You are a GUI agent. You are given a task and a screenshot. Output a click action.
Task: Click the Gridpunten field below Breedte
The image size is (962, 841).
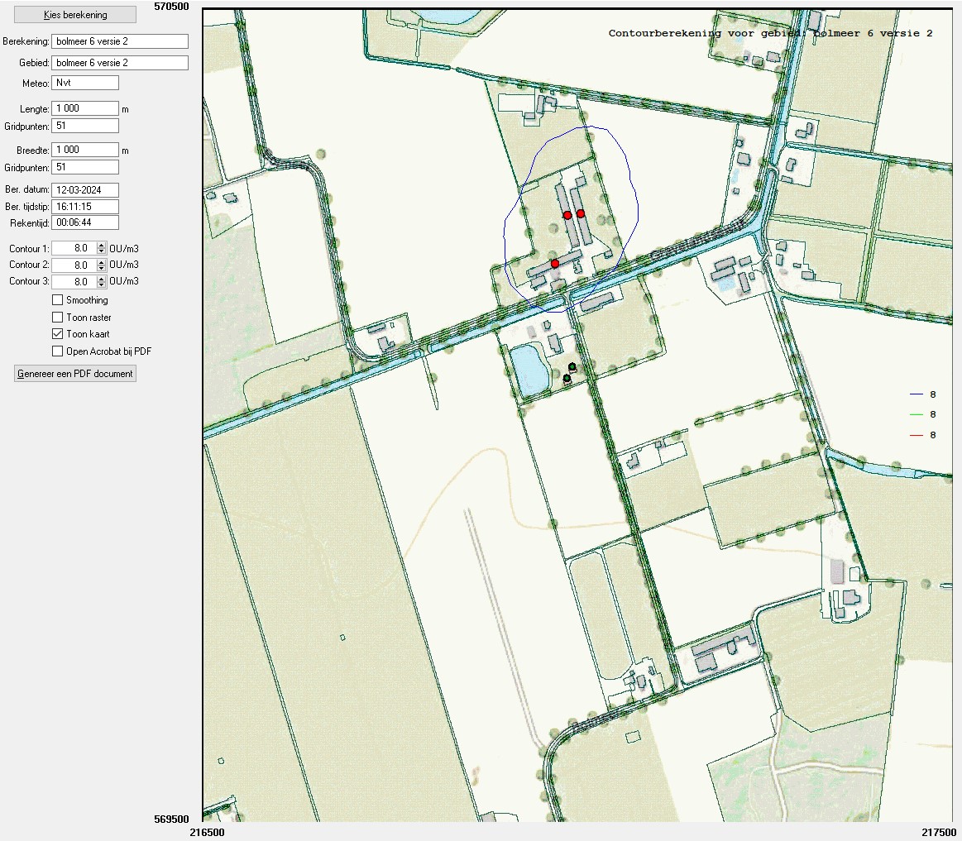(x=84, y=167)
